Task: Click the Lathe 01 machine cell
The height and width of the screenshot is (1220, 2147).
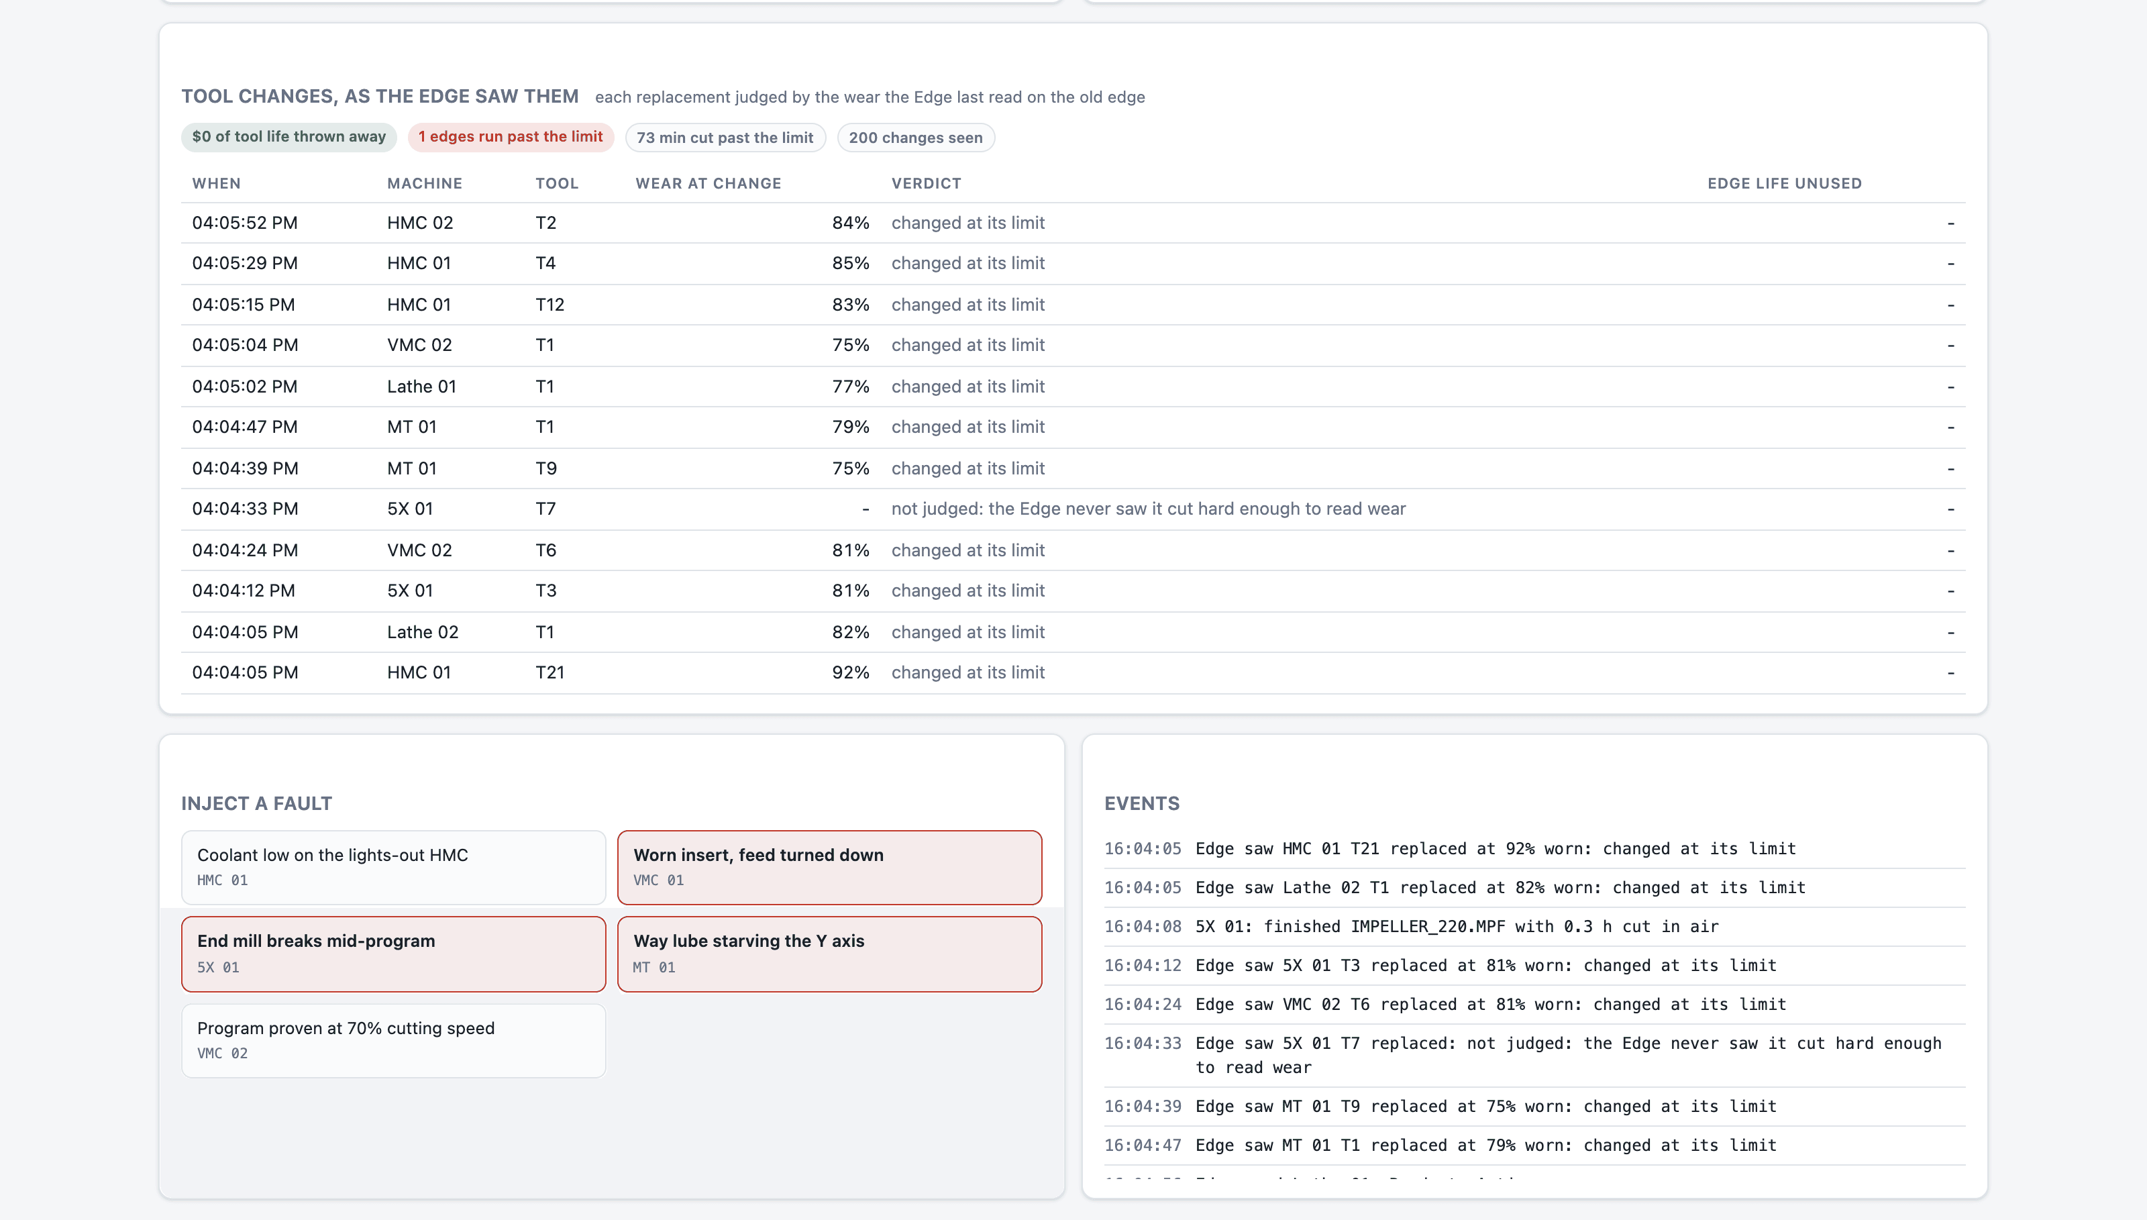Action: pyautogui.click(x=421, y=387)
